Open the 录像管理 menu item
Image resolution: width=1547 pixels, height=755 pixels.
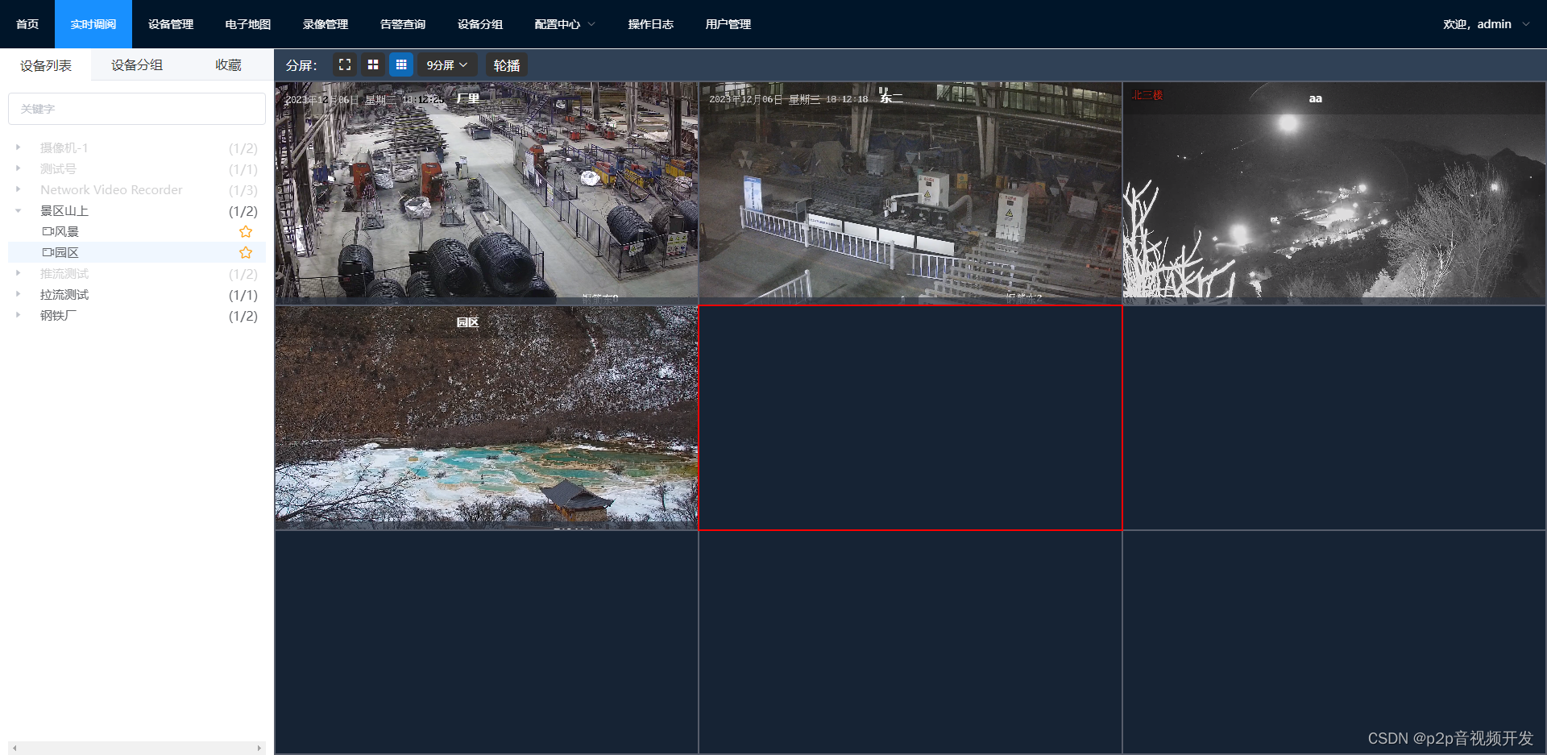(x=325, y=23)
